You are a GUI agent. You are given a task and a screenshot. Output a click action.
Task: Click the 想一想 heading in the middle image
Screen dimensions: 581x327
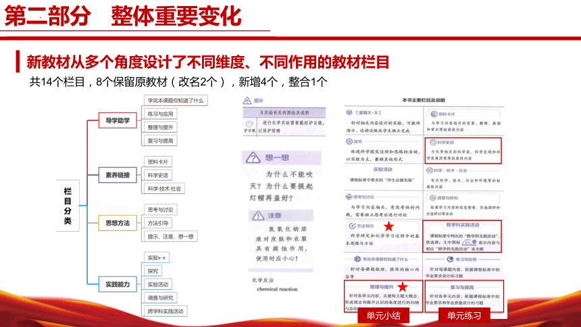point(277,157)
